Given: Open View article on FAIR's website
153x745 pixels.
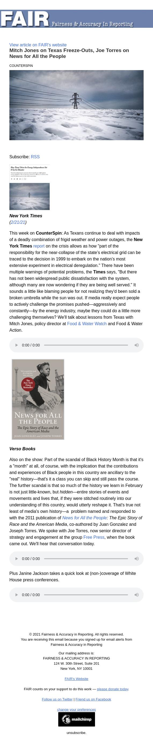Looking at the screenshot, I should (38, 45).
